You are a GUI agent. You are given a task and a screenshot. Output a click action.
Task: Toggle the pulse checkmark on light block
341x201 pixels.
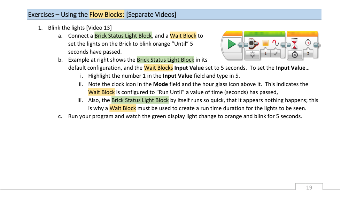pyautogui.click(x=276, y=53)
